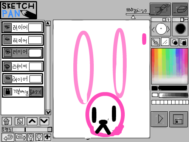Hide the fourth layer via its eye icon

(8, 66)
